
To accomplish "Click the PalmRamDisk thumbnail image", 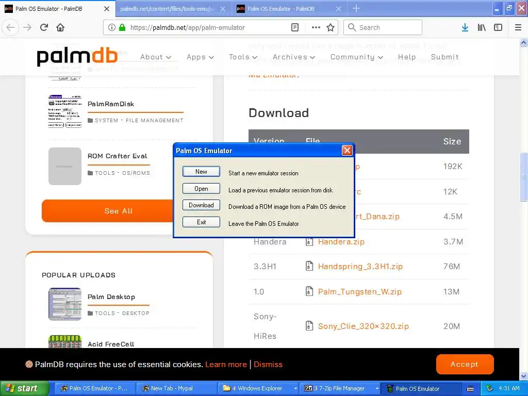I will pos(64,111).
